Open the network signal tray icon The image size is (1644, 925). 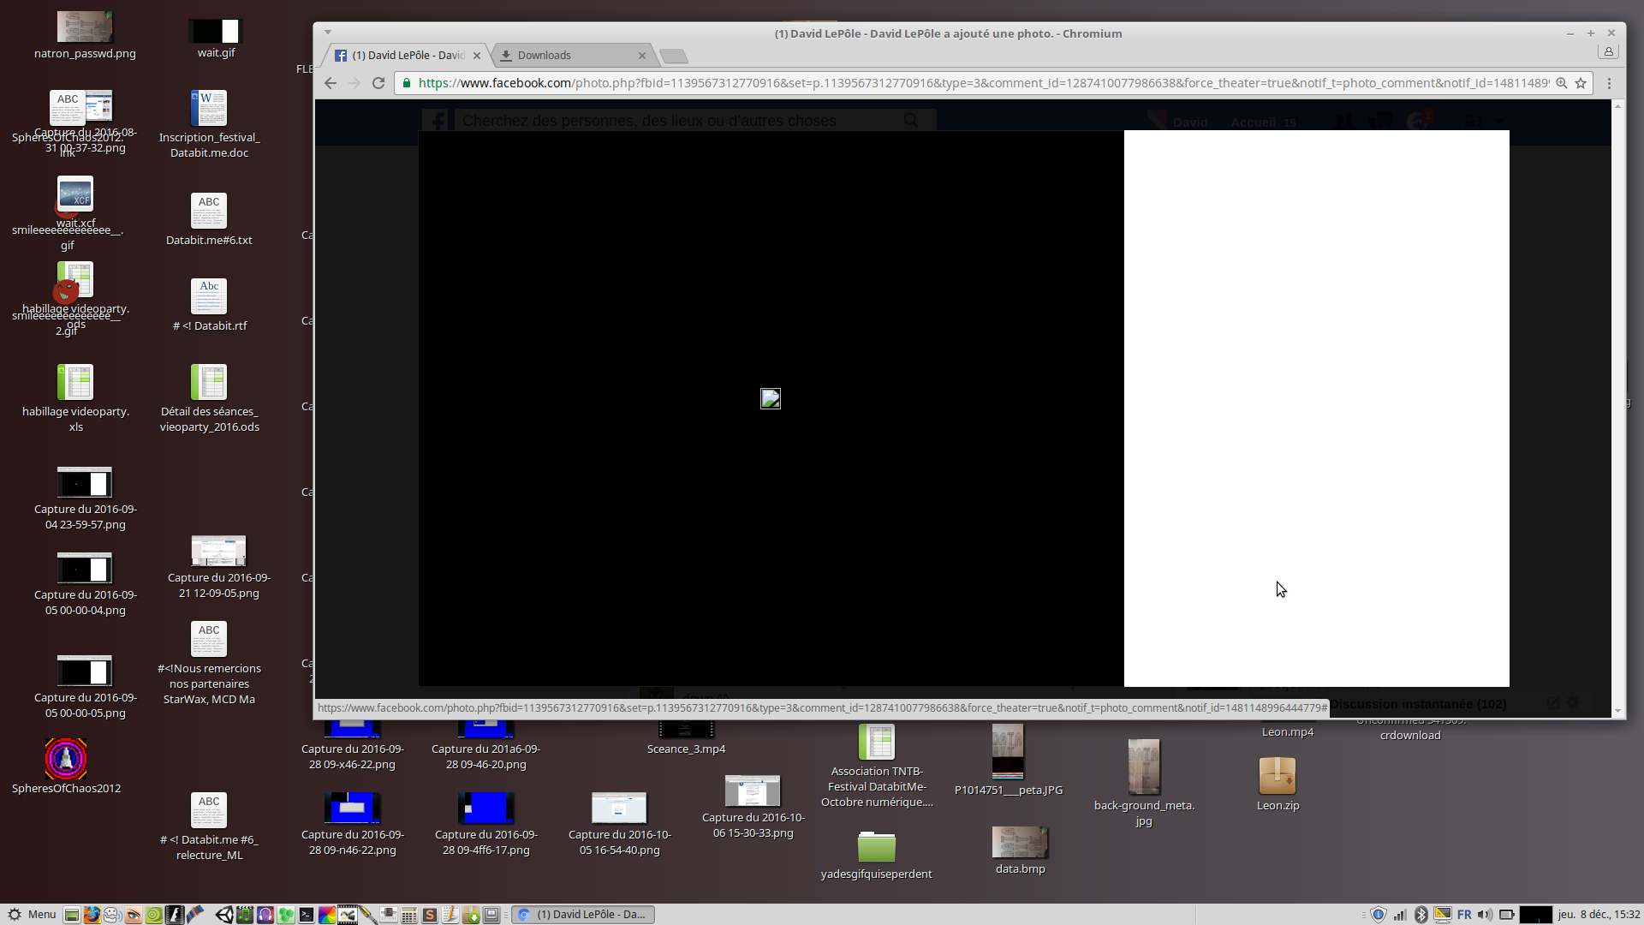[1400, 915]
